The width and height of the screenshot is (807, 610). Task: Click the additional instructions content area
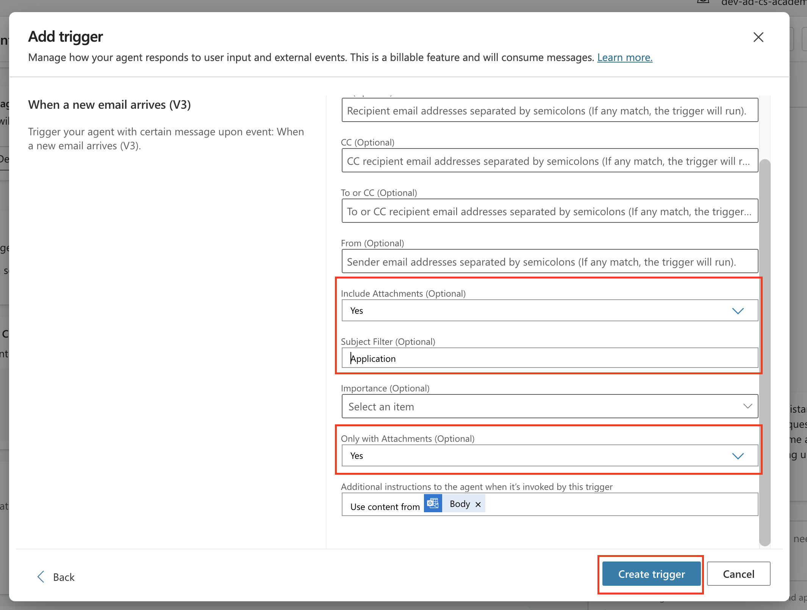pos(606,504)
